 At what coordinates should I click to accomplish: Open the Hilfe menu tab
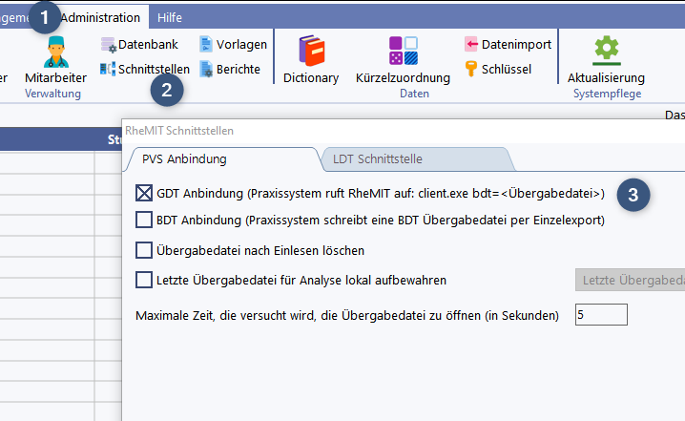(170, 17)
